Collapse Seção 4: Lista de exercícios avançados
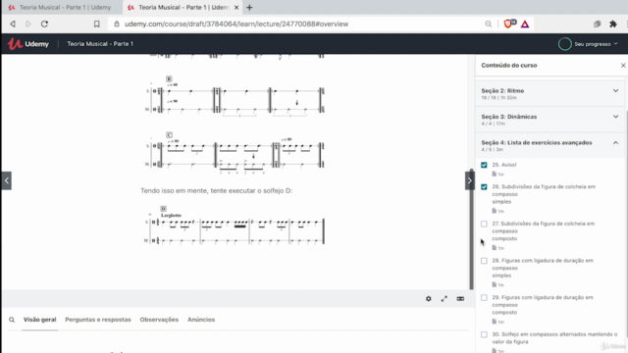 (x=549, y=146)
